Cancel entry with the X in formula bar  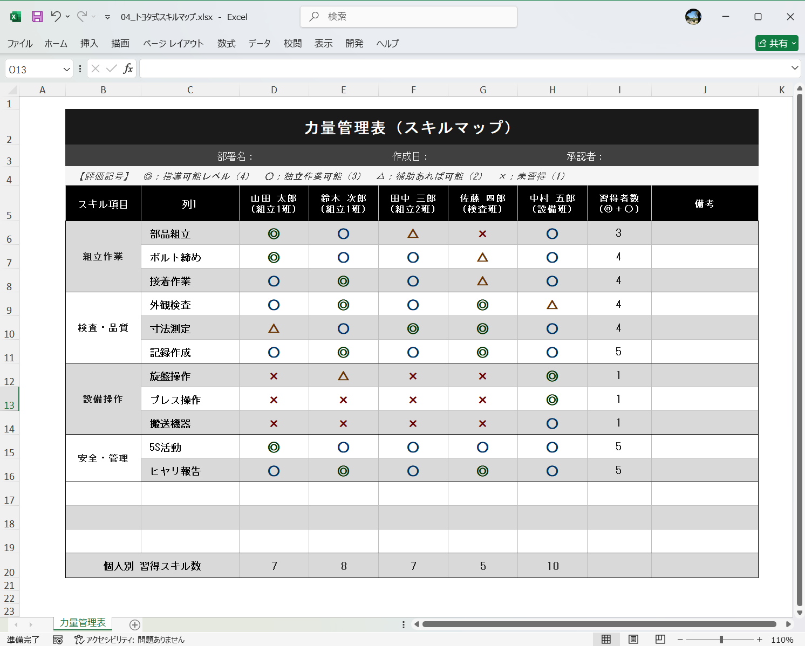pos(95,68)
